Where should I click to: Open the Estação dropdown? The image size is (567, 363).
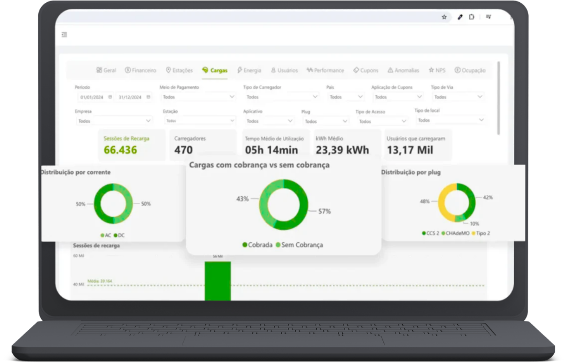pos(200,121)
